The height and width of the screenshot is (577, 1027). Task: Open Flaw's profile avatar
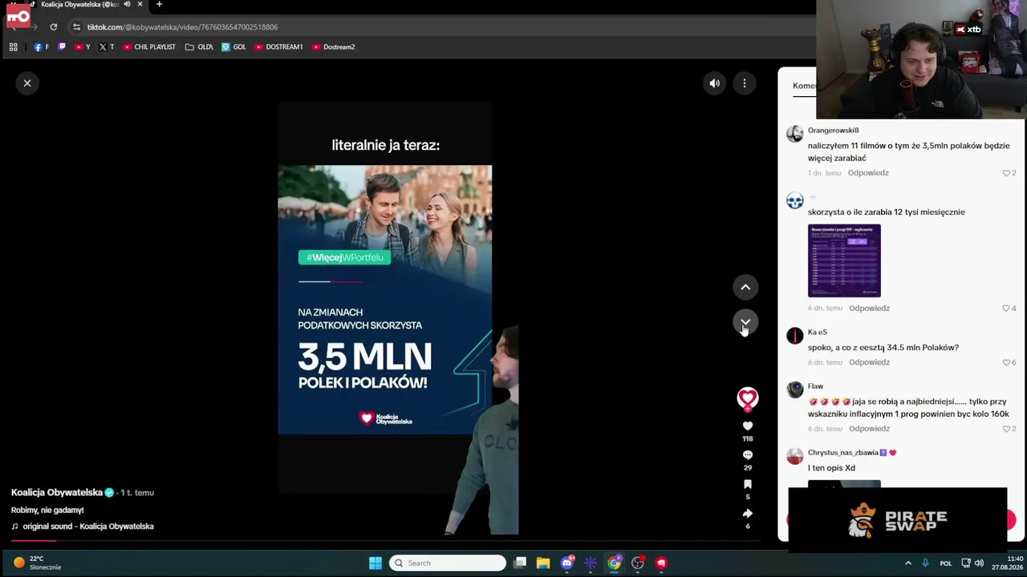(795, 389)
